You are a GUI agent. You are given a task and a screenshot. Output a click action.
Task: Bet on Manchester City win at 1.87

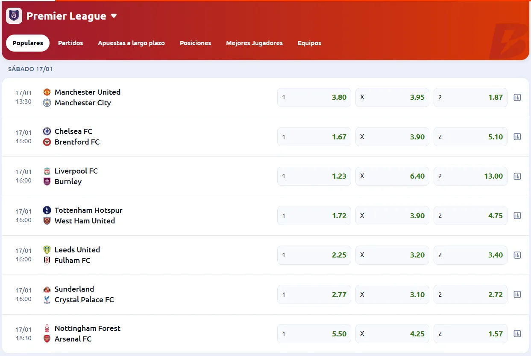pos(470,97)
